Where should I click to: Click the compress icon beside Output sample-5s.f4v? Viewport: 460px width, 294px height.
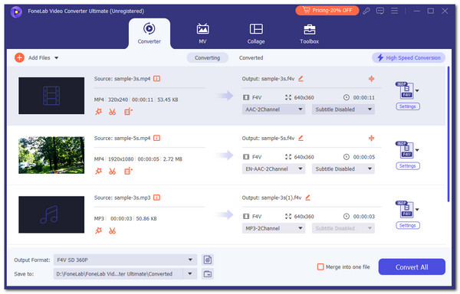(371, 138)
